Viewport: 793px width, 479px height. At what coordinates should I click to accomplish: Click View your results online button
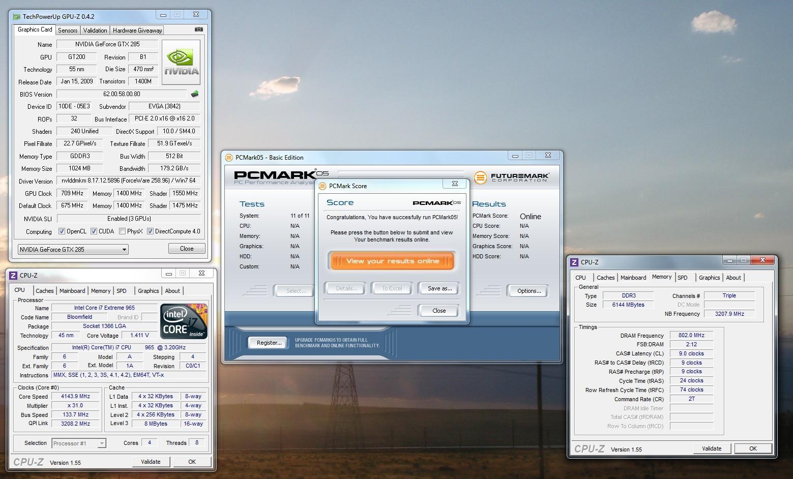coord(392,261)
